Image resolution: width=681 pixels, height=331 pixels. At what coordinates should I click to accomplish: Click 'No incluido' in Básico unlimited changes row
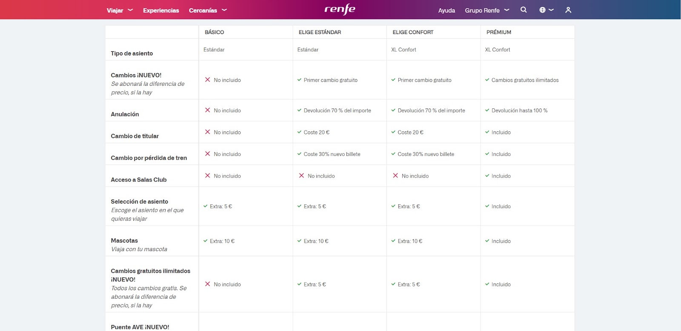pyautogui.click(x=227, y=285)
